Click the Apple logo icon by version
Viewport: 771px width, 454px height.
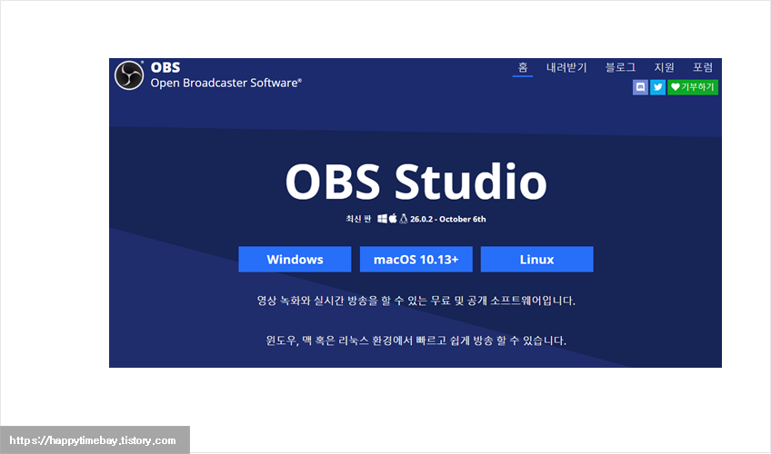[393, 219]
